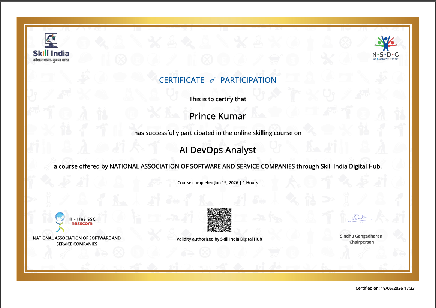Click the Hindi tagline under Skill India

pos(51,60)
